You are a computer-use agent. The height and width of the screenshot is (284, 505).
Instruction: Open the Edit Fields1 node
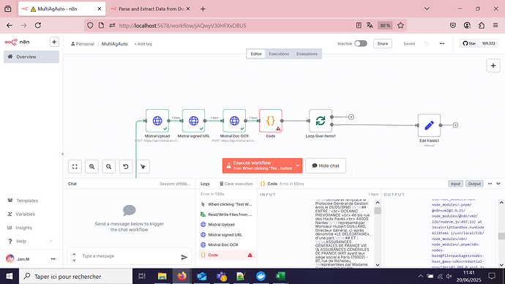[429, 125]
